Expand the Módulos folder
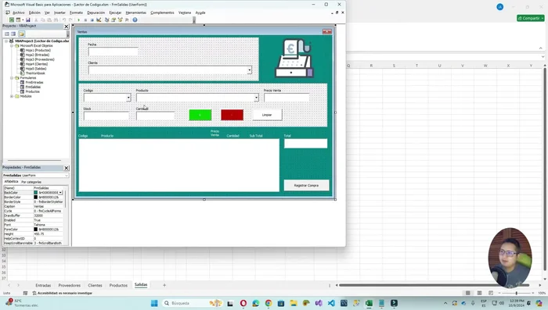Screen dimensions: 548x310 (12, 96)
